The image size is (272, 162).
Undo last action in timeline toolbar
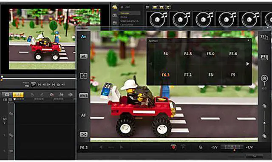32,95
